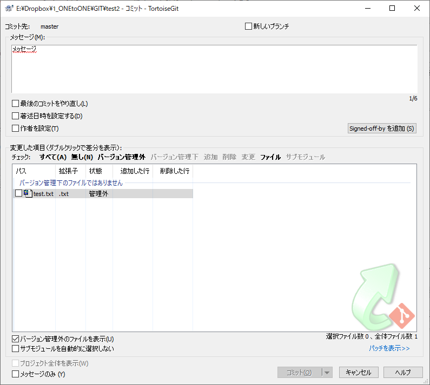
Task: Click the キャンセル button
Action: [359, 373]
